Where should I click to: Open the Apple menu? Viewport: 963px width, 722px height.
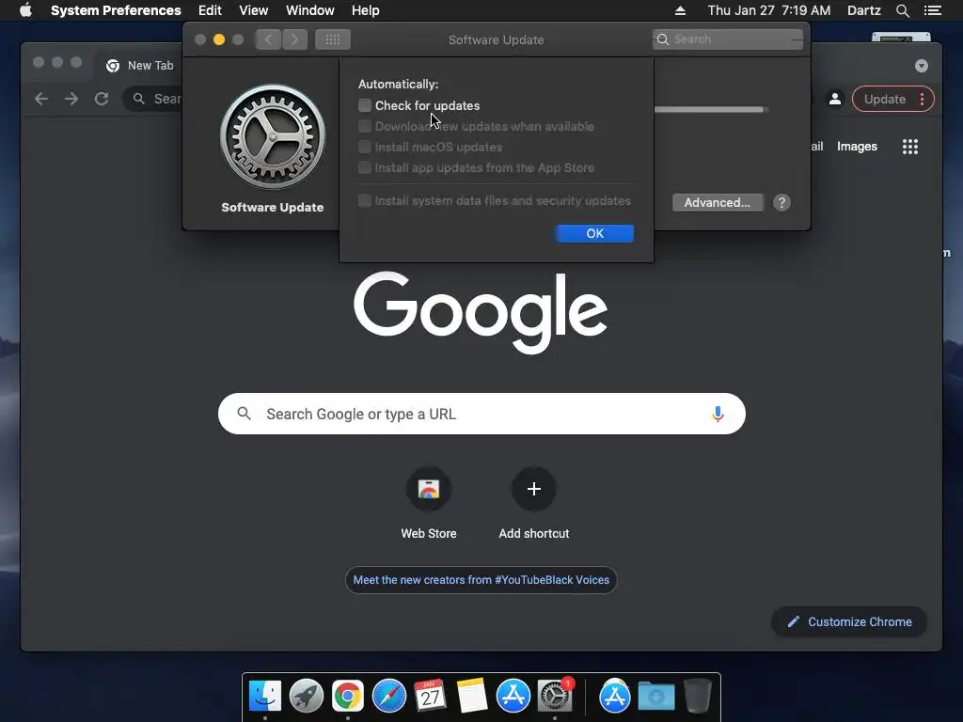(x=25, y=10)
